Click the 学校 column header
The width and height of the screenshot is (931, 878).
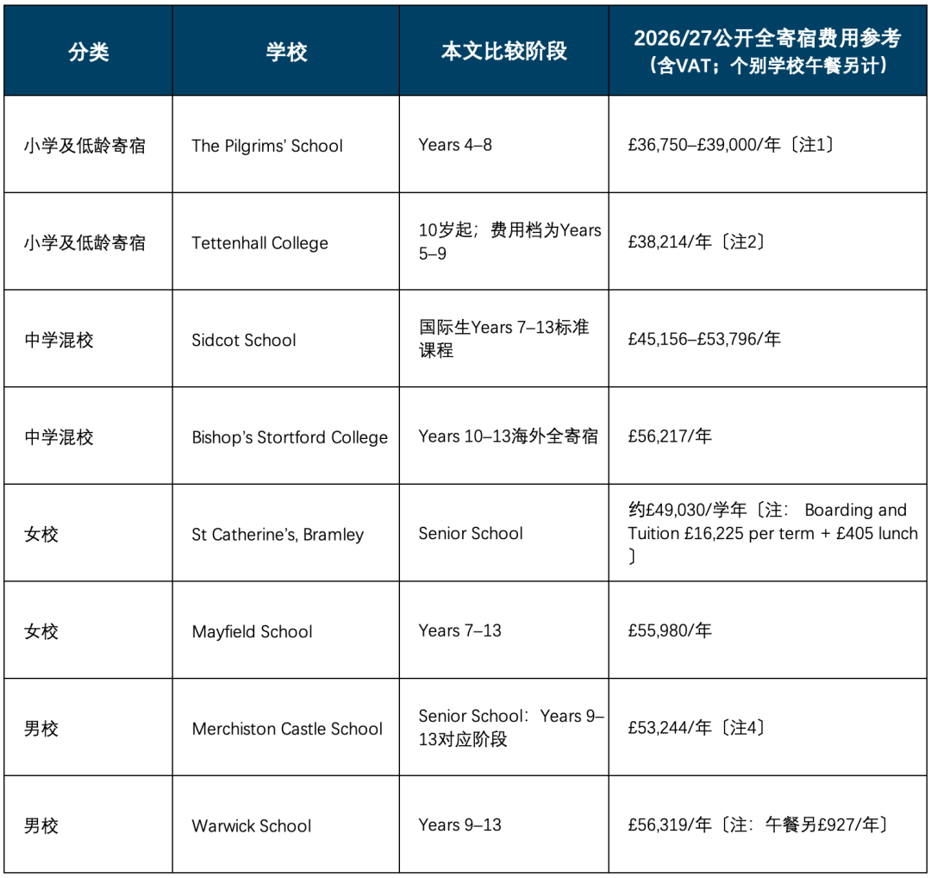pyautogui.click(x=286, y=52)
